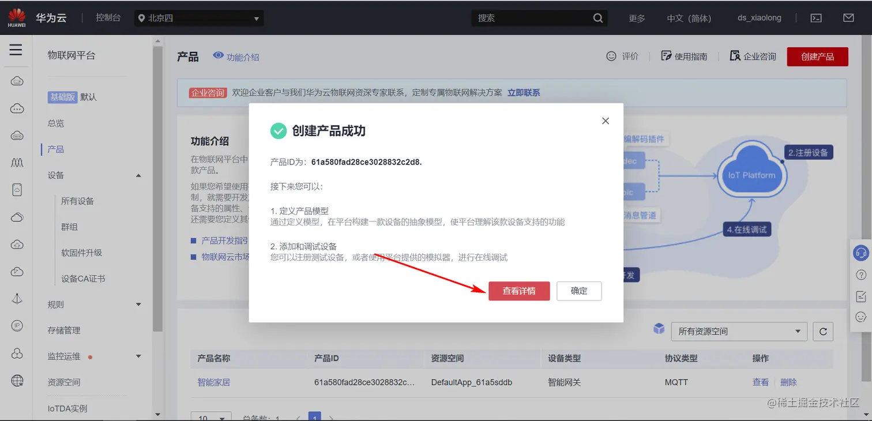Click the DefaultApp_61a5sddb cell
Viewport: 872px width, 421px height.
click(472, 382)
